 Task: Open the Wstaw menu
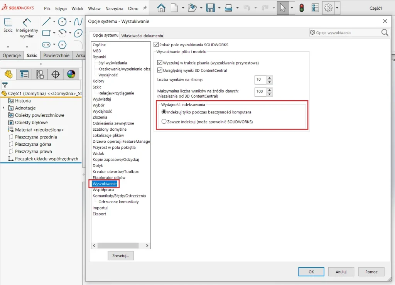(x=94, y=8)
